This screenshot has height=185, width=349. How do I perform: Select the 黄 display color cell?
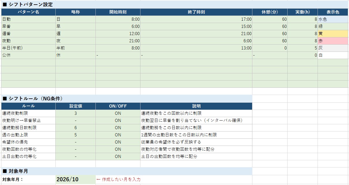333,34
